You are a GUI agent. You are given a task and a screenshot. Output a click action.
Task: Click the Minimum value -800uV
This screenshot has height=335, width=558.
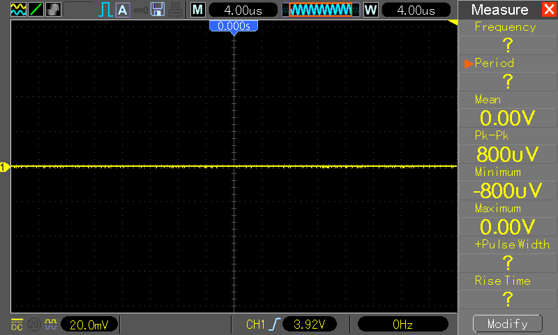(x=508, y=191)
